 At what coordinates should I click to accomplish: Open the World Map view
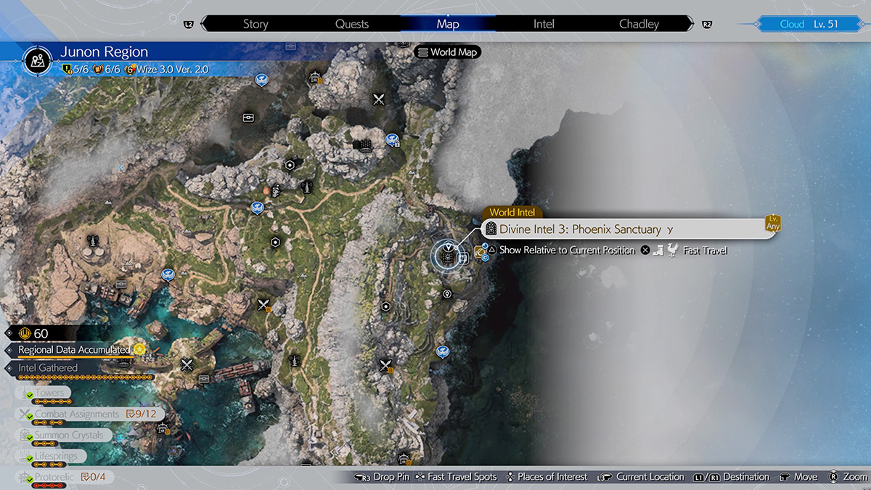(x=448, y=52)
